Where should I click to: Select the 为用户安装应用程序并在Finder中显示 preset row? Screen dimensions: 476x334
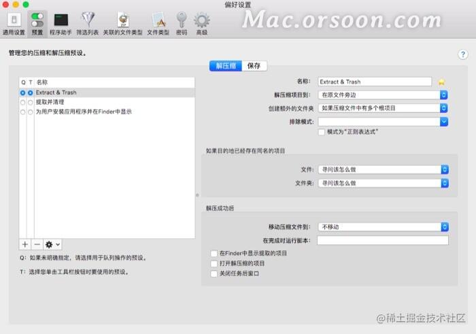[107, 112]
